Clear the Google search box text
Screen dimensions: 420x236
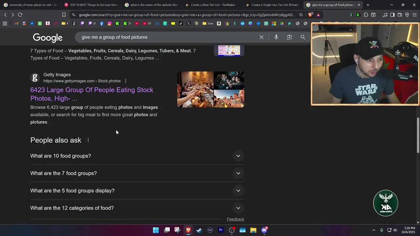point(262,37)
